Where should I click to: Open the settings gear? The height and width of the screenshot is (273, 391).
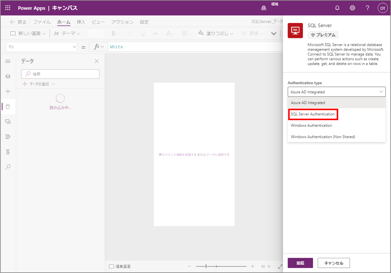click(352, 8)
